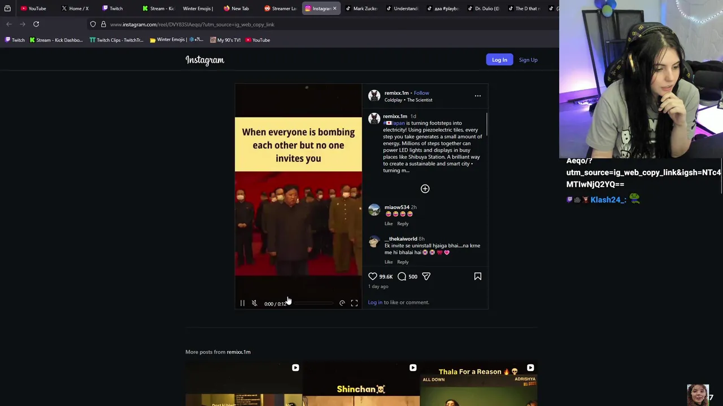
Task: Save post with bookmark icon
Action: point(478,276)
